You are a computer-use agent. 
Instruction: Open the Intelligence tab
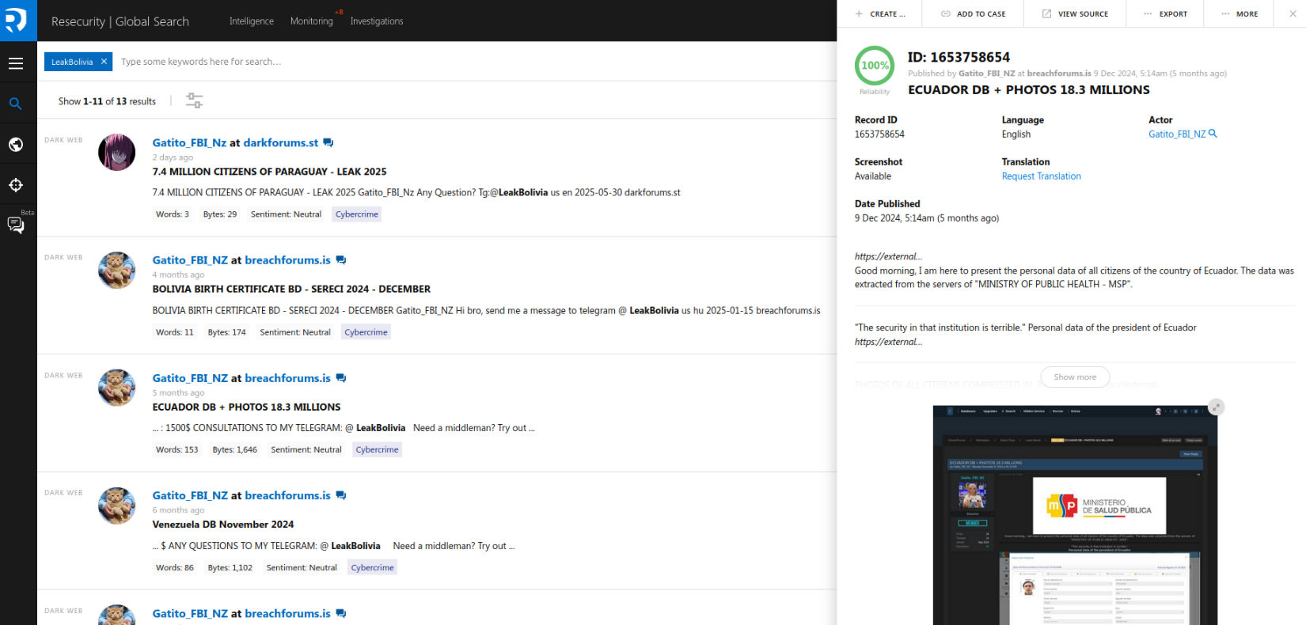[x=252, y=21]
